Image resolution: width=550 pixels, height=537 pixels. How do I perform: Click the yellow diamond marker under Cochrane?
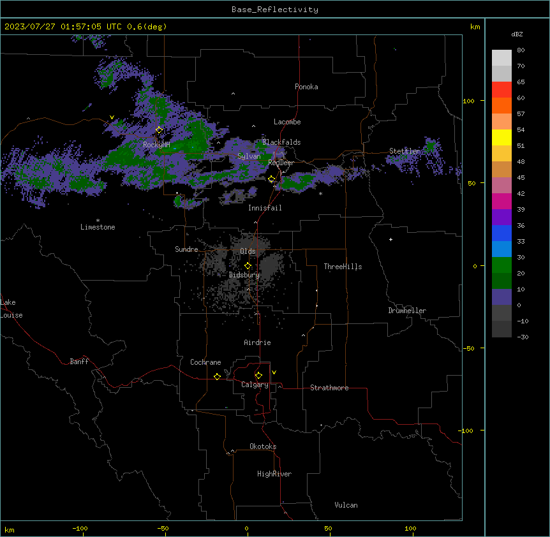[217, 376]
